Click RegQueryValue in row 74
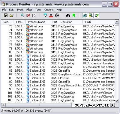Screen dimensions: 120x114 pyautogui.click(x=68, y=30)
